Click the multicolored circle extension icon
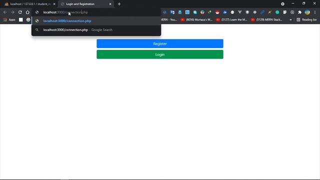The height and width of the screenshot is (180, 320). click(202, 12)
